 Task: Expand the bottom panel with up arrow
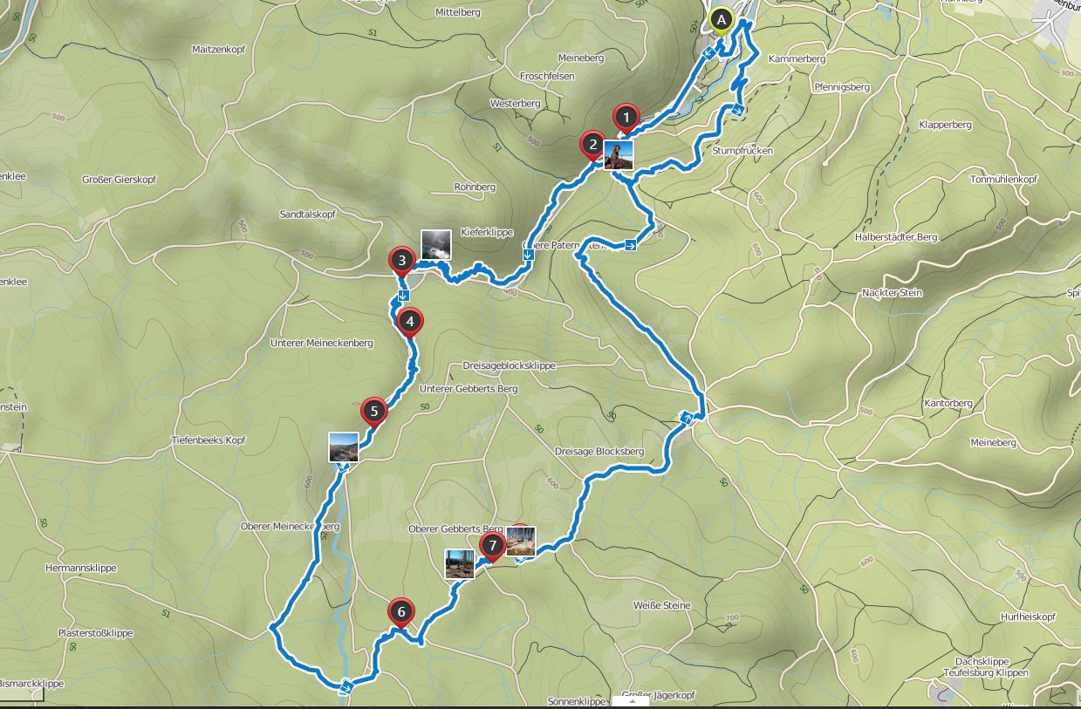point(631,700)
